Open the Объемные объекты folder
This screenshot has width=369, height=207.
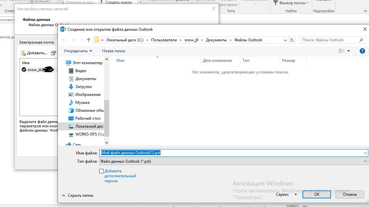coord(86,110)
